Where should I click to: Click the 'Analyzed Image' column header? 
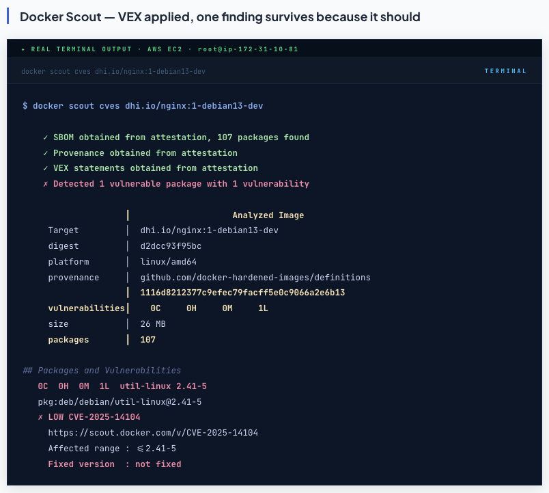coord(268,215)
